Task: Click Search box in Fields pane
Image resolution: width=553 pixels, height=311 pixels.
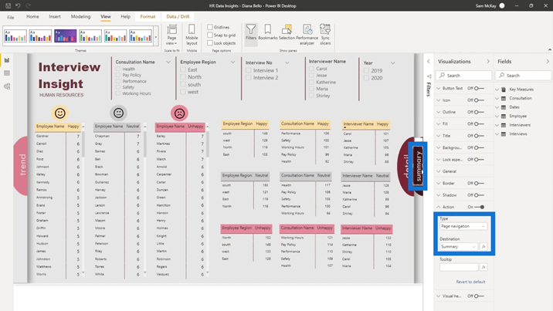Action: click(524, 76)
